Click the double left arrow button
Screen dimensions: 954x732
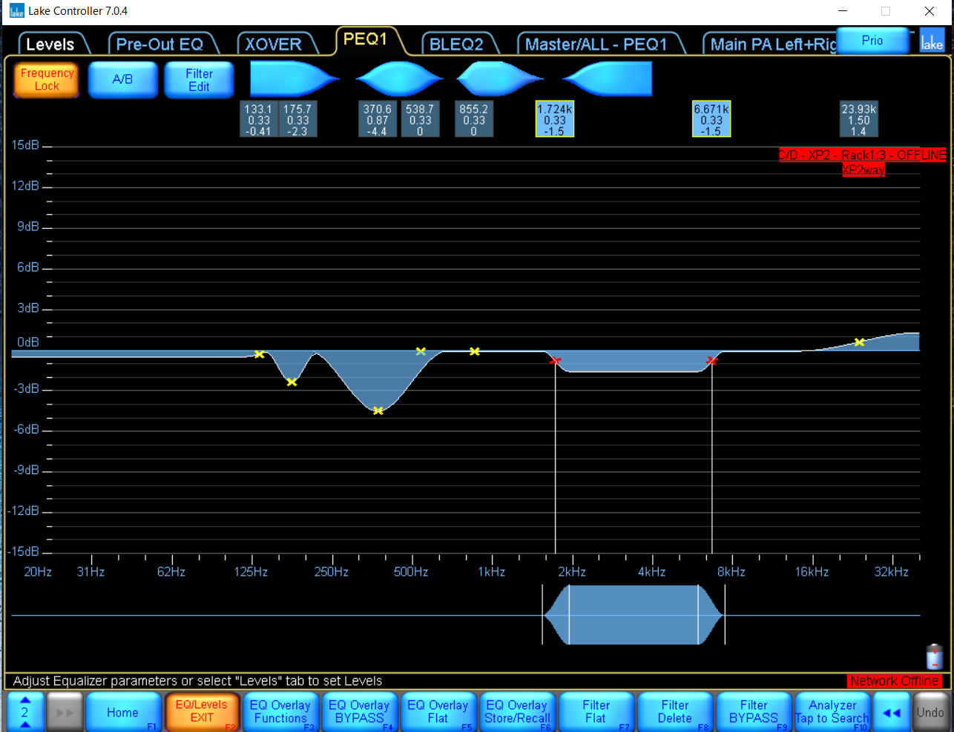coord(891,712)
